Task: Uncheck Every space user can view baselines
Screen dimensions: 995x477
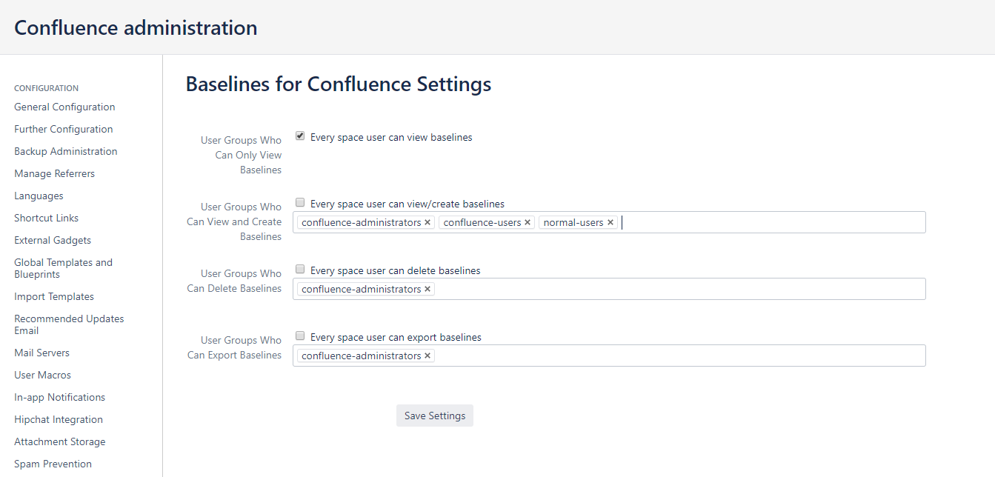Action: [x=300, y=136]
